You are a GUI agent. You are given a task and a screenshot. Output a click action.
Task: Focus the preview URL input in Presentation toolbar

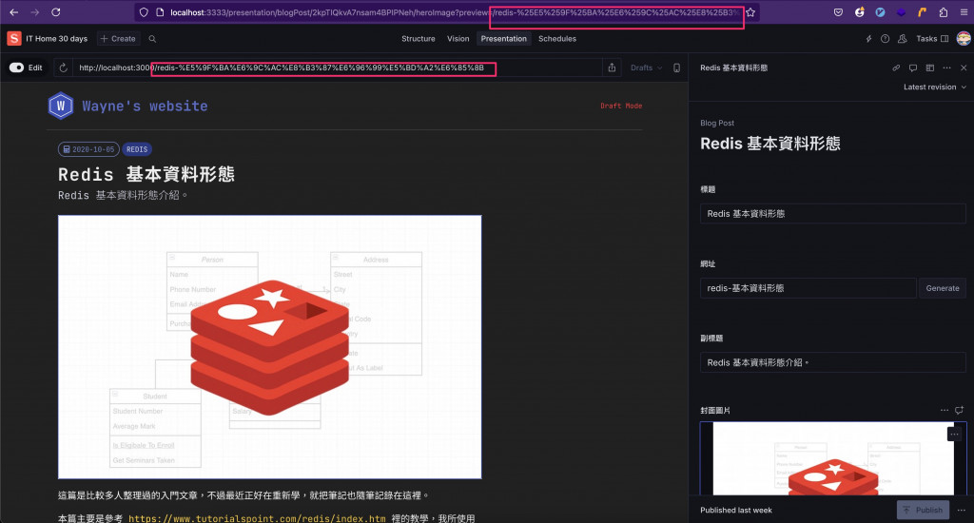pyautogui.click(x=336, y=68)
